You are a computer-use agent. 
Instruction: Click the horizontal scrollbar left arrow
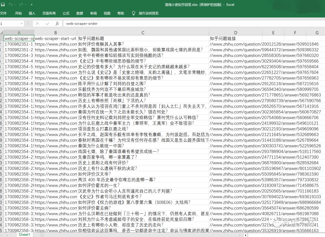pyautogui.click(x=246, y=235)
